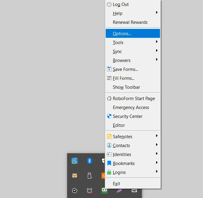Click the safely remove USB hardware icon

[x=90, y=176]
